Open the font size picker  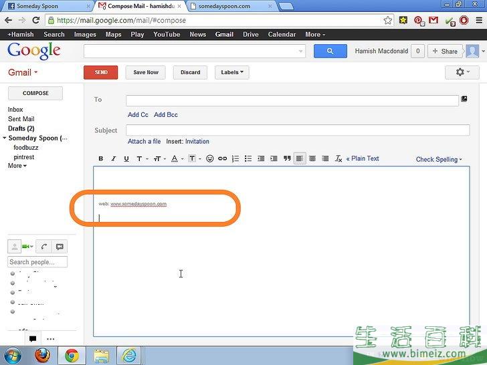[159, 158]
